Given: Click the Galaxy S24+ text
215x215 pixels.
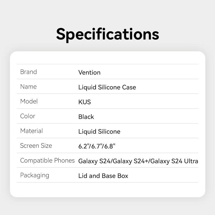Looking at the screenshot, I should 131,161.
